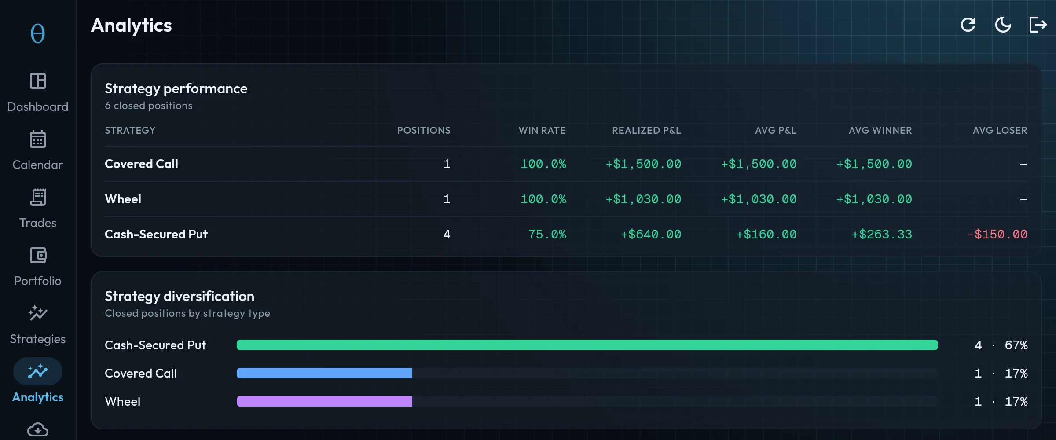Click the '6 closed positions' subtitle
This screenshot has width=1056, height=440.
pos(149,106)
